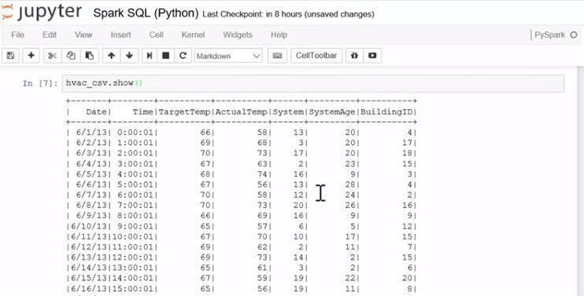Click the 6/1/13 date value
This screenshot has height=296, width=584.
91,133
